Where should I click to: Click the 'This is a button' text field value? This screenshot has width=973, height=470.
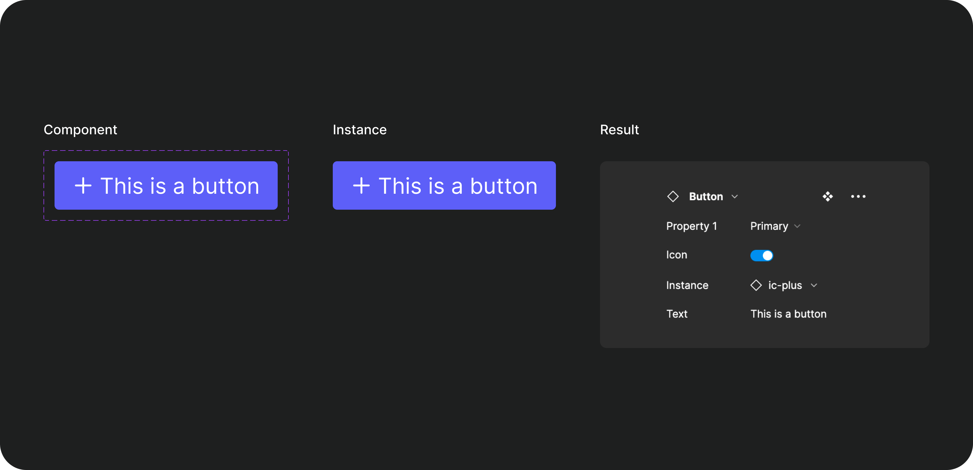(x=788, y=314)
